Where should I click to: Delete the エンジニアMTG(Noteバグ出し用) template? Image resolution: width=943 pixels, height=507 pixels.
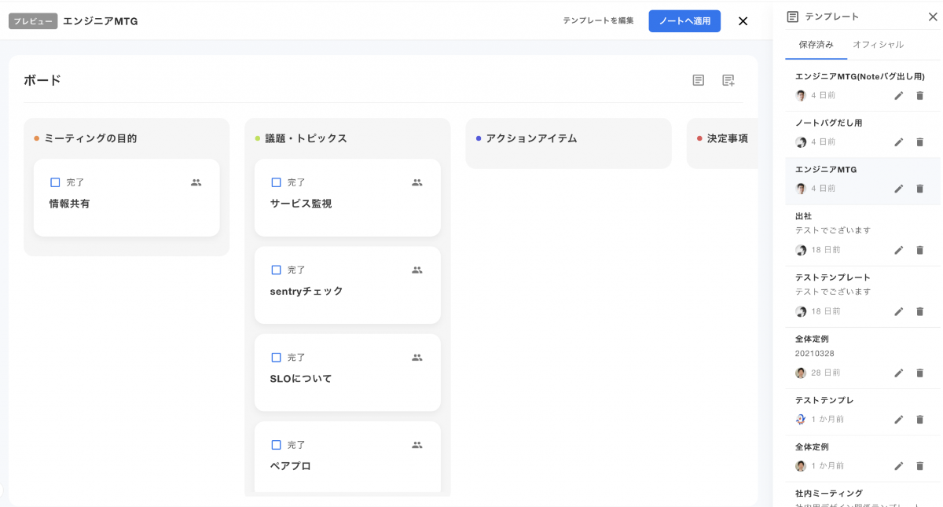click(x=919, y=96)
